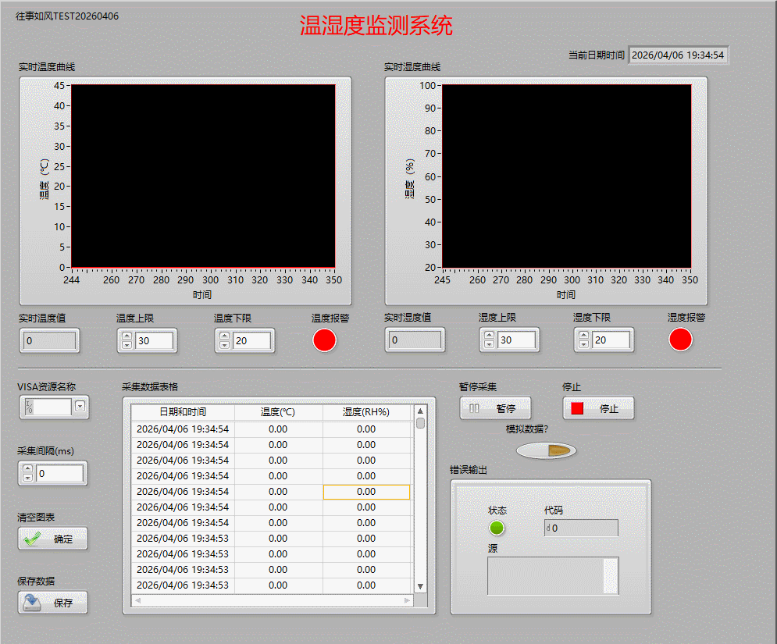Open the VISA resource name dropdown
777x644 pixels.
pyautogui.click(x=80, y=406)
